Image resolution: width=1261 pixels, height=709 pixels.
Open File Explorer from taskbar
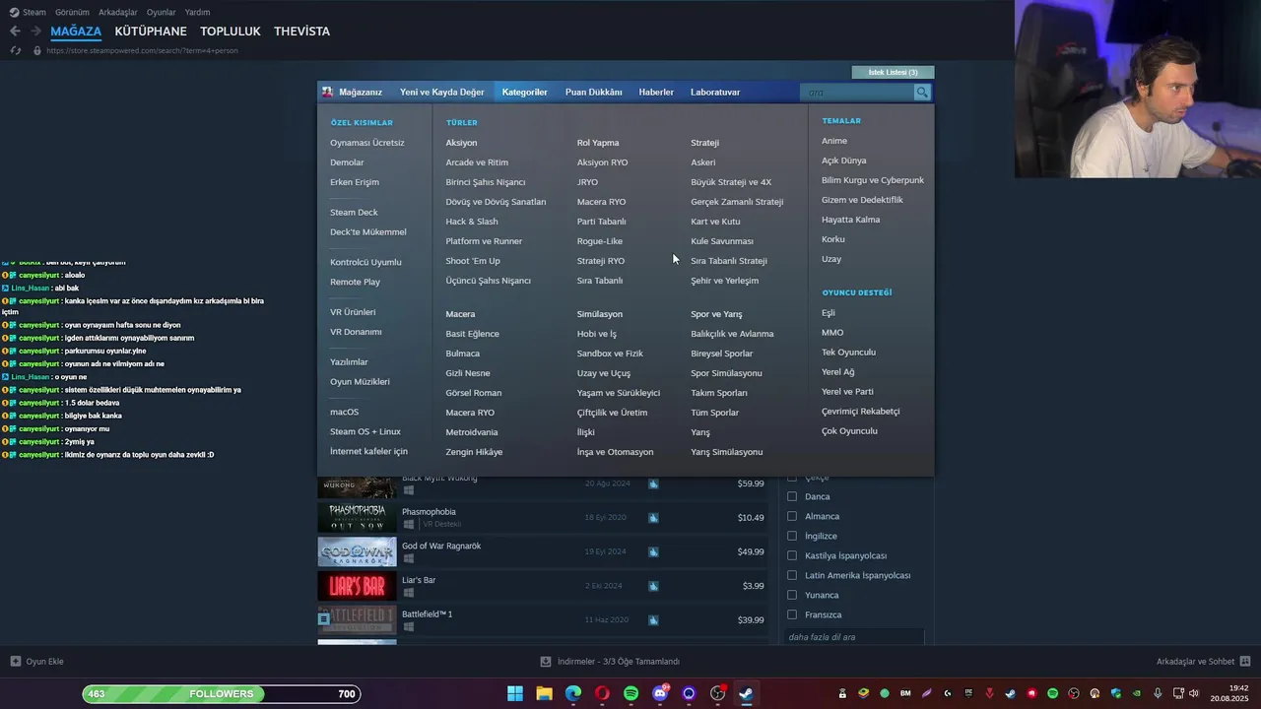(544, 693)
